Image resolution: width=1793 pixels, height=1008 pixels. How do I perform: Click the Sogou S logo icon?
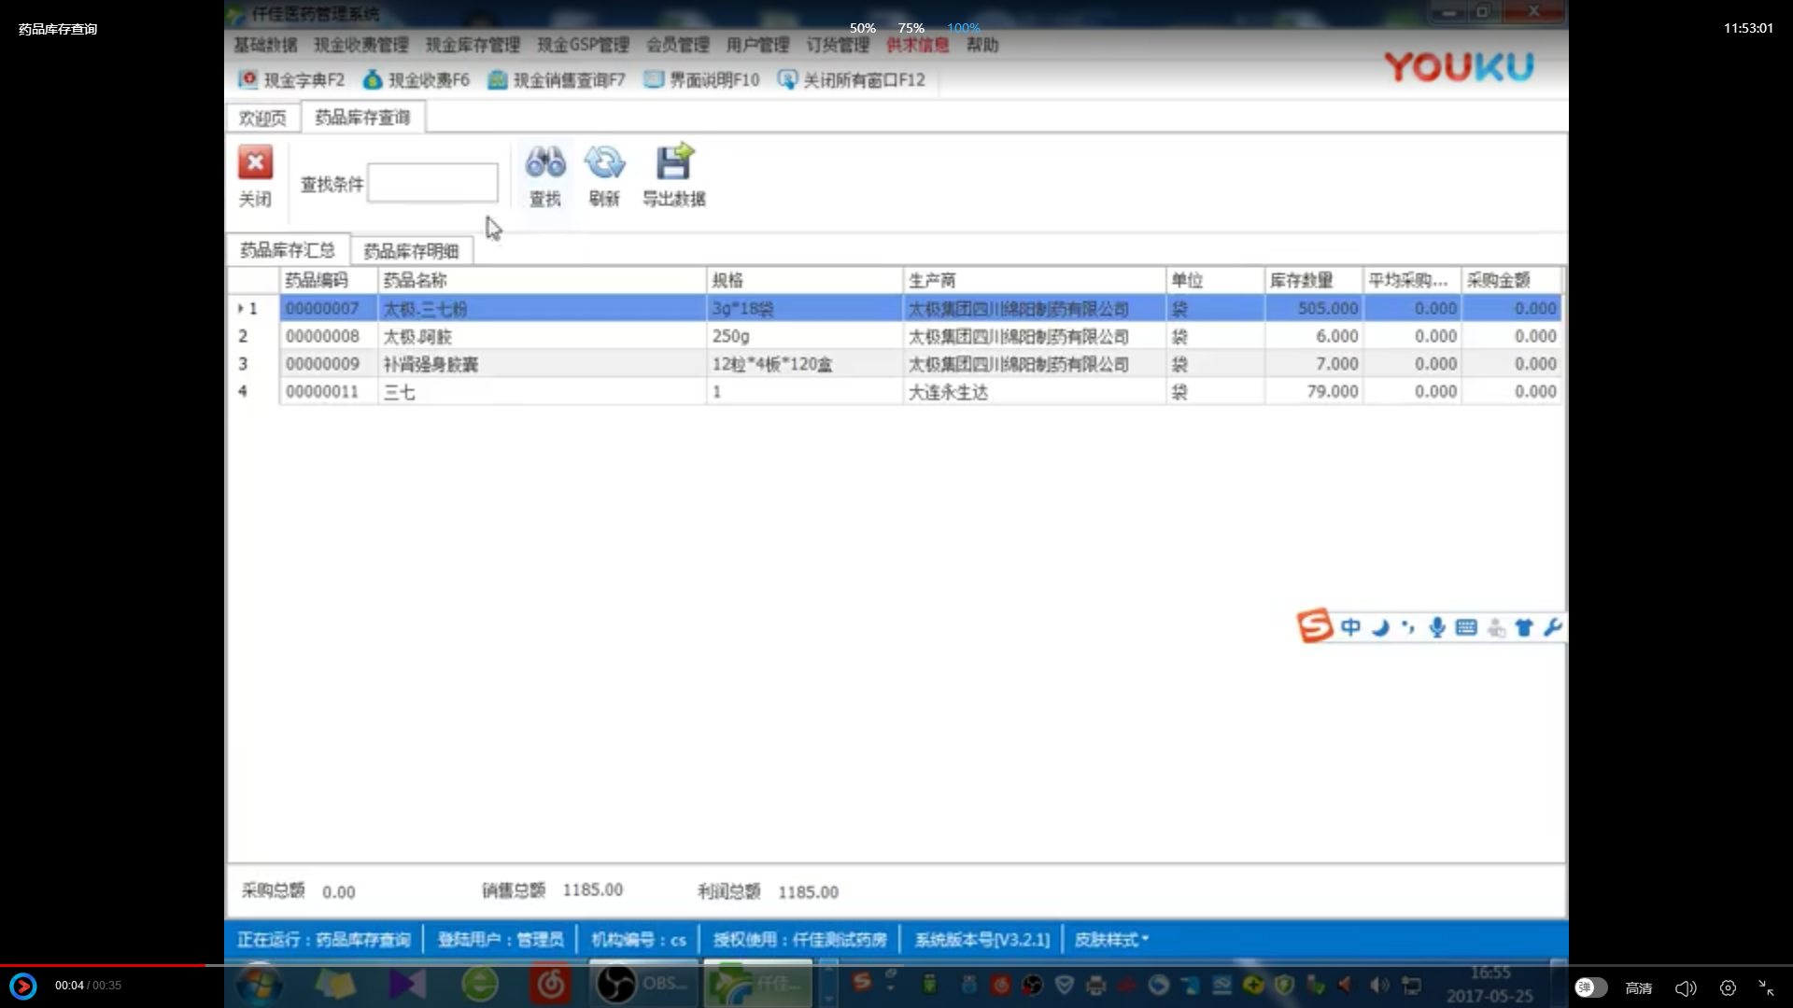[x=1314, y=626]
